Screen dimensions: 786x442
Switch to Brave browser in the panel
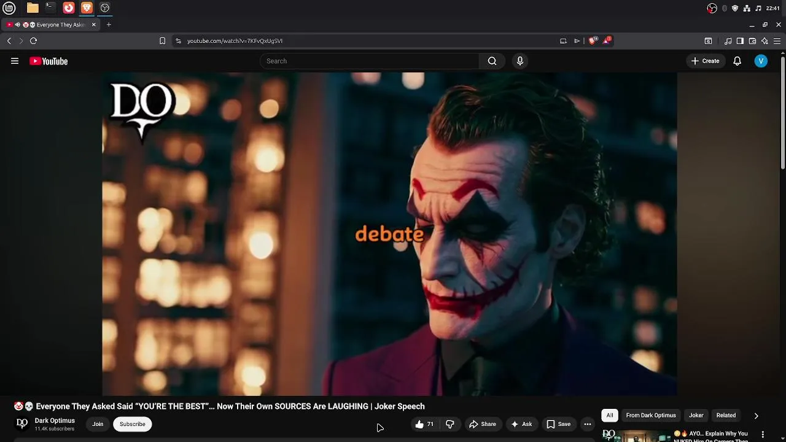pyautogui.click(x=87, y=8)
